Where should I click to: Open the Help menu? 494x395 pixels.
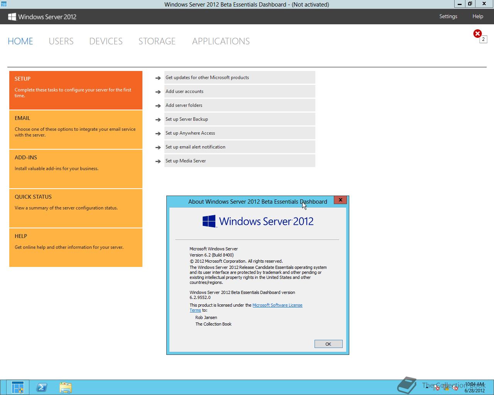pos(478,16)
